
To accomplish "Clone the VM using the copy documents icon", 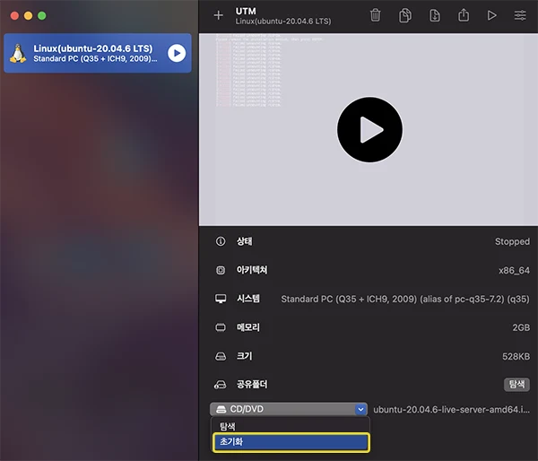I will click(405, 15).
